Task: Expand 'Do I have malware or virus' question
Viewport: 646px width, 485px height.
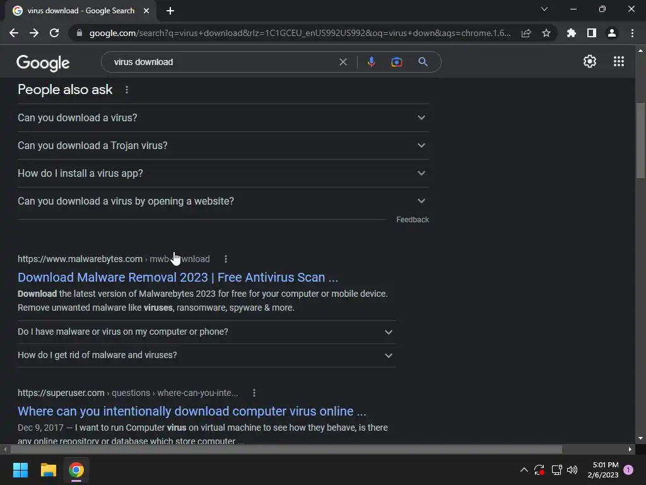Action: [206, 332]
